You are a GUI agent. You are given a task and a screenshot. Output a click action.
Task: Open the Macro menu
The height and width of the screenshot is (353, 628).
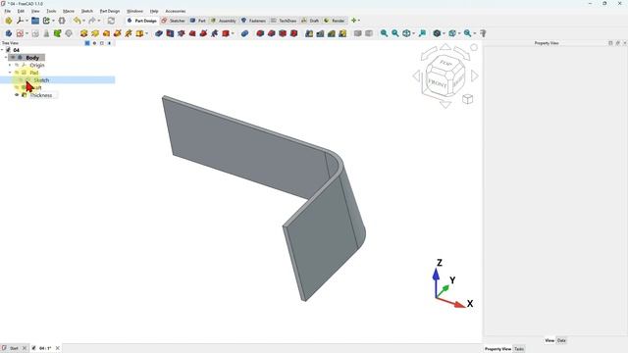tap(69, 11)
